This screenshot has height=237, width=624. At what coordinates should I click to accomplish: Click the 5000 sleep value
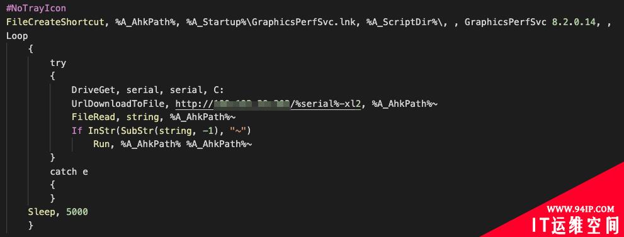coord(77,212)
